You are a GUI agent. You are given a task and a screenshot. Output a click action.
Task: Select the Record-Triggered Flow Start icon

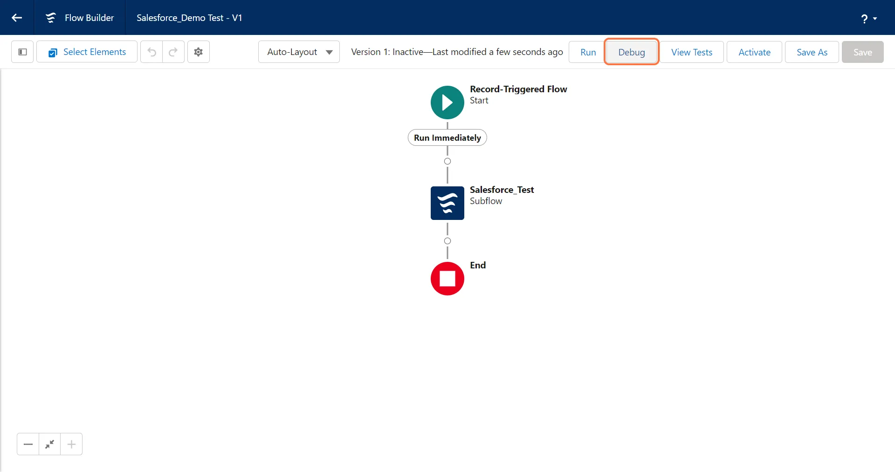tap(447, 103)
